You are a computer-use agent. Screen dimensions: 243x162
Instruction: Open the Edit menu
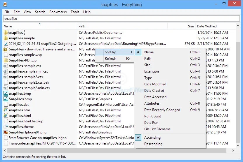pyautogui.click(x=17, y=12)
